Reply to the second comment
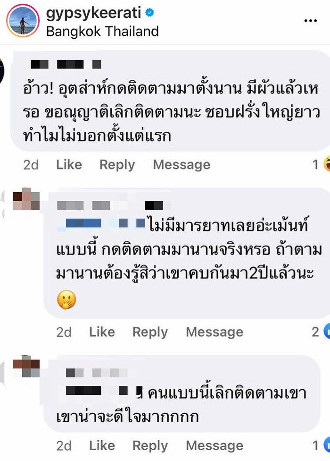The height and width of the screenshot is (461, 330). click(150, 333)
